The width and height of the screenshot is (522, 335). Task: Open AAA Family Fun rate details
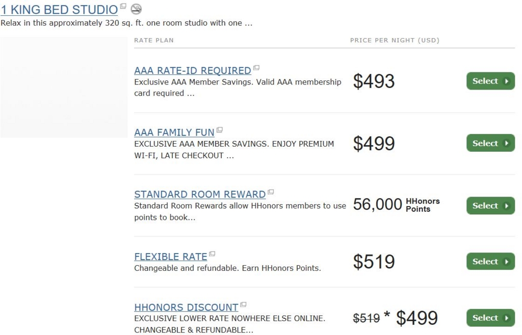point(174,132)
